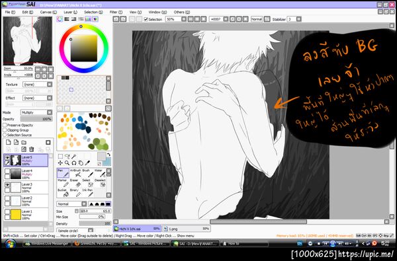
Task: Select the Marker tool
Action: pos(63,183)
